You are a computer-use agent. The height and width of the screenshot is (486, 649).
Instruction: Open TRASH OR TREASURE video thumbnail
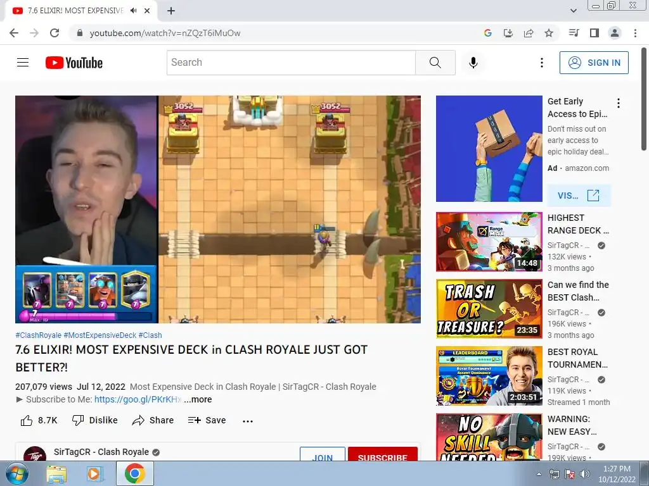click(x=489, y=309)
